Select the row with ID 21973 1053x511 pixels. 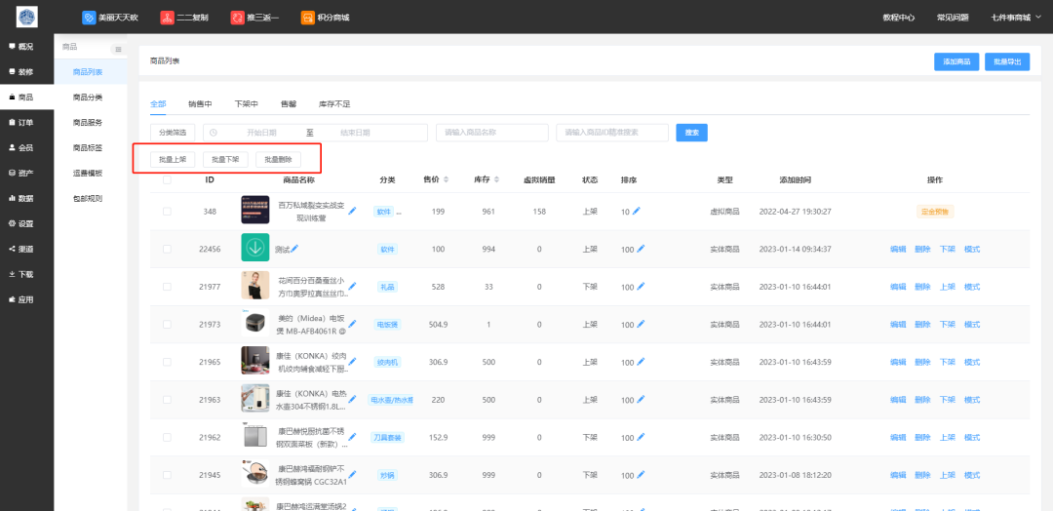point(167,325)
